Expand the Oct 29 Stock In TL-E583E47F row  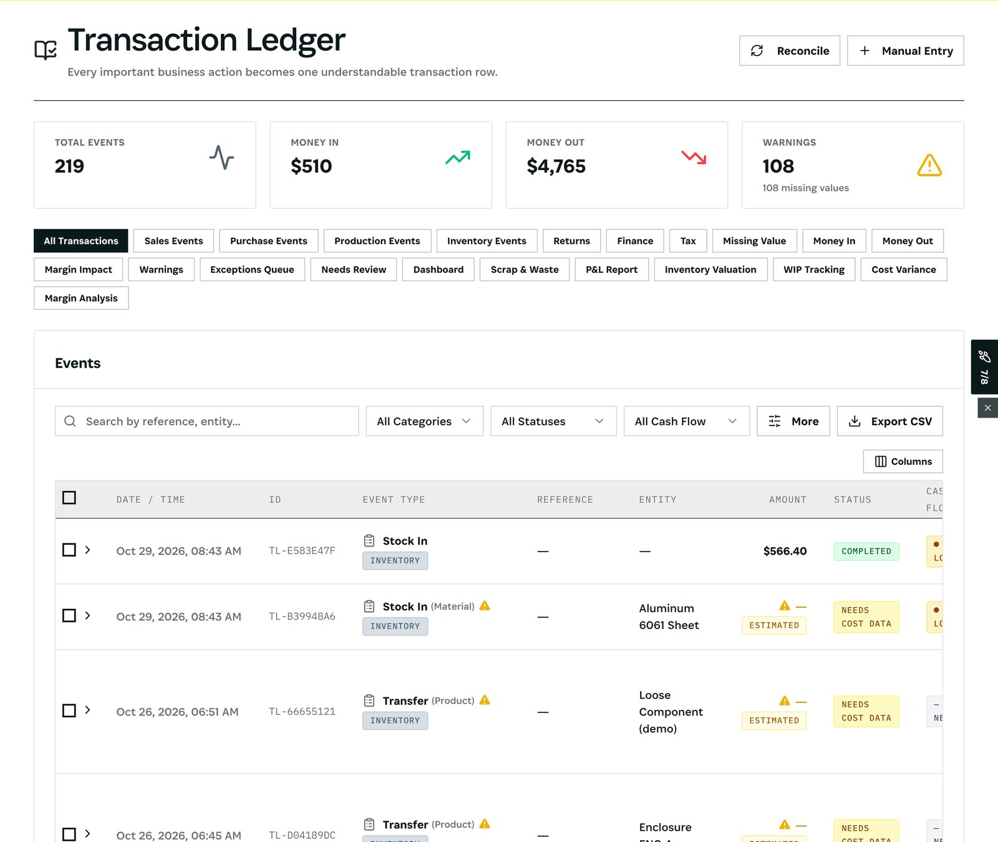pyautogui.click(x=88, y=550)
